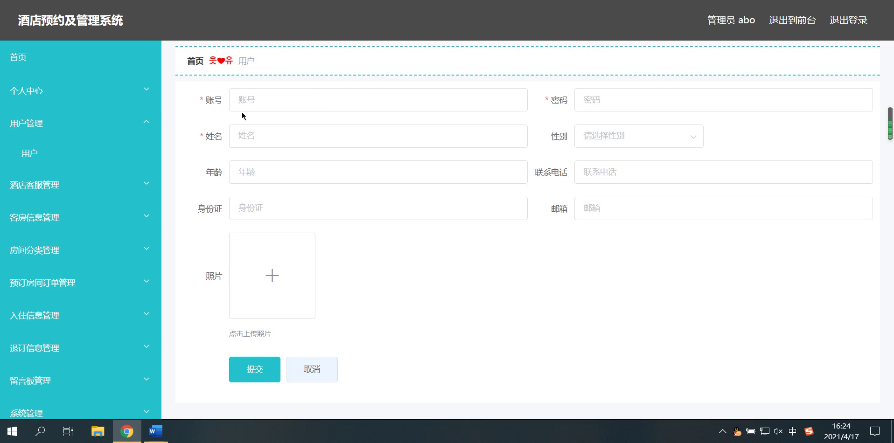The height and width of the screenshot is (443, 894).
Task: Focus the 邮箱 input field
Action: (724, 208)
